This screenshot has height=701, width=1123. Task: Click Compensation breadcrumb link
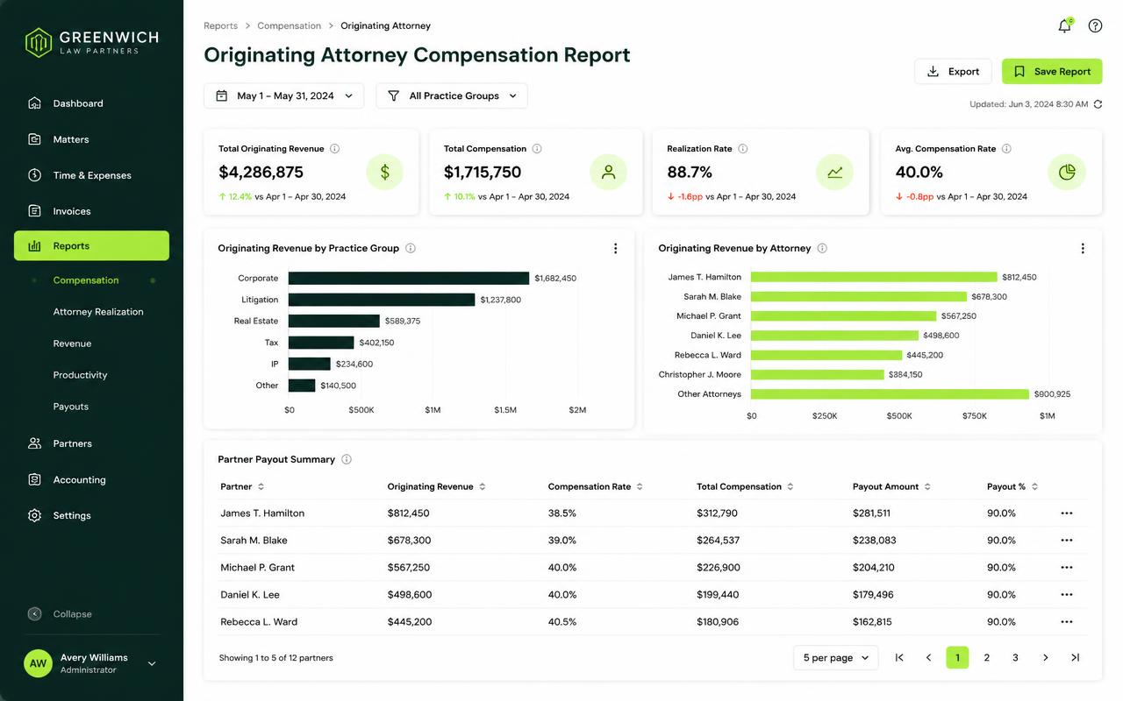point(290,25)
